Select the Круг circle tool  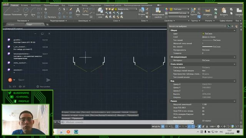point(26,11)
